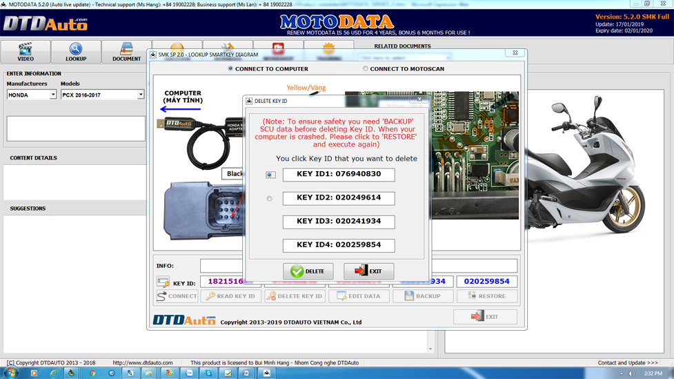Select the radio button for KEY ID2
Viewport: 674px width, 379px height.
[x=269, y=198]
